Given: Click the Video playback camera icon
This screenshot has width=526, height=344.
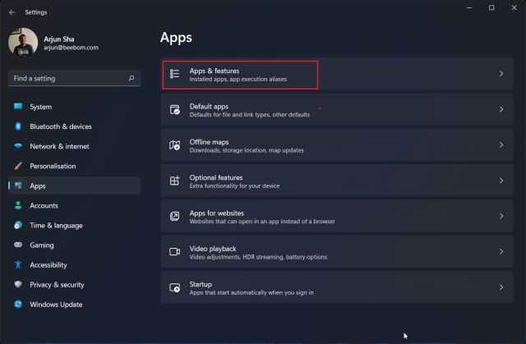Looking at the screenshot, I should (174, 251).
